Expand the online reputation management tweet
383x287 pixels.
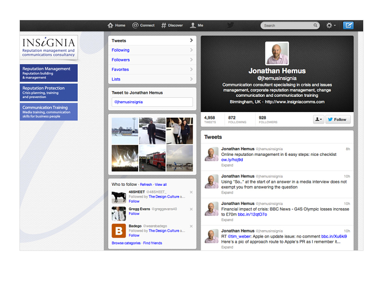pos(227,165)
